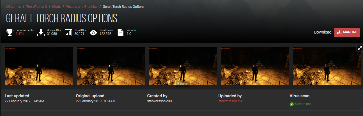Open uploader starwarssonic90 profile link
Image resolution: width=363 pixels, height=116 pixels.
[231, 101]
